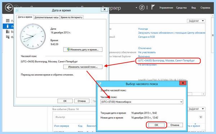Click the Изменить часовой пояс button
This screenshot has width=216, height=134.
83,67
